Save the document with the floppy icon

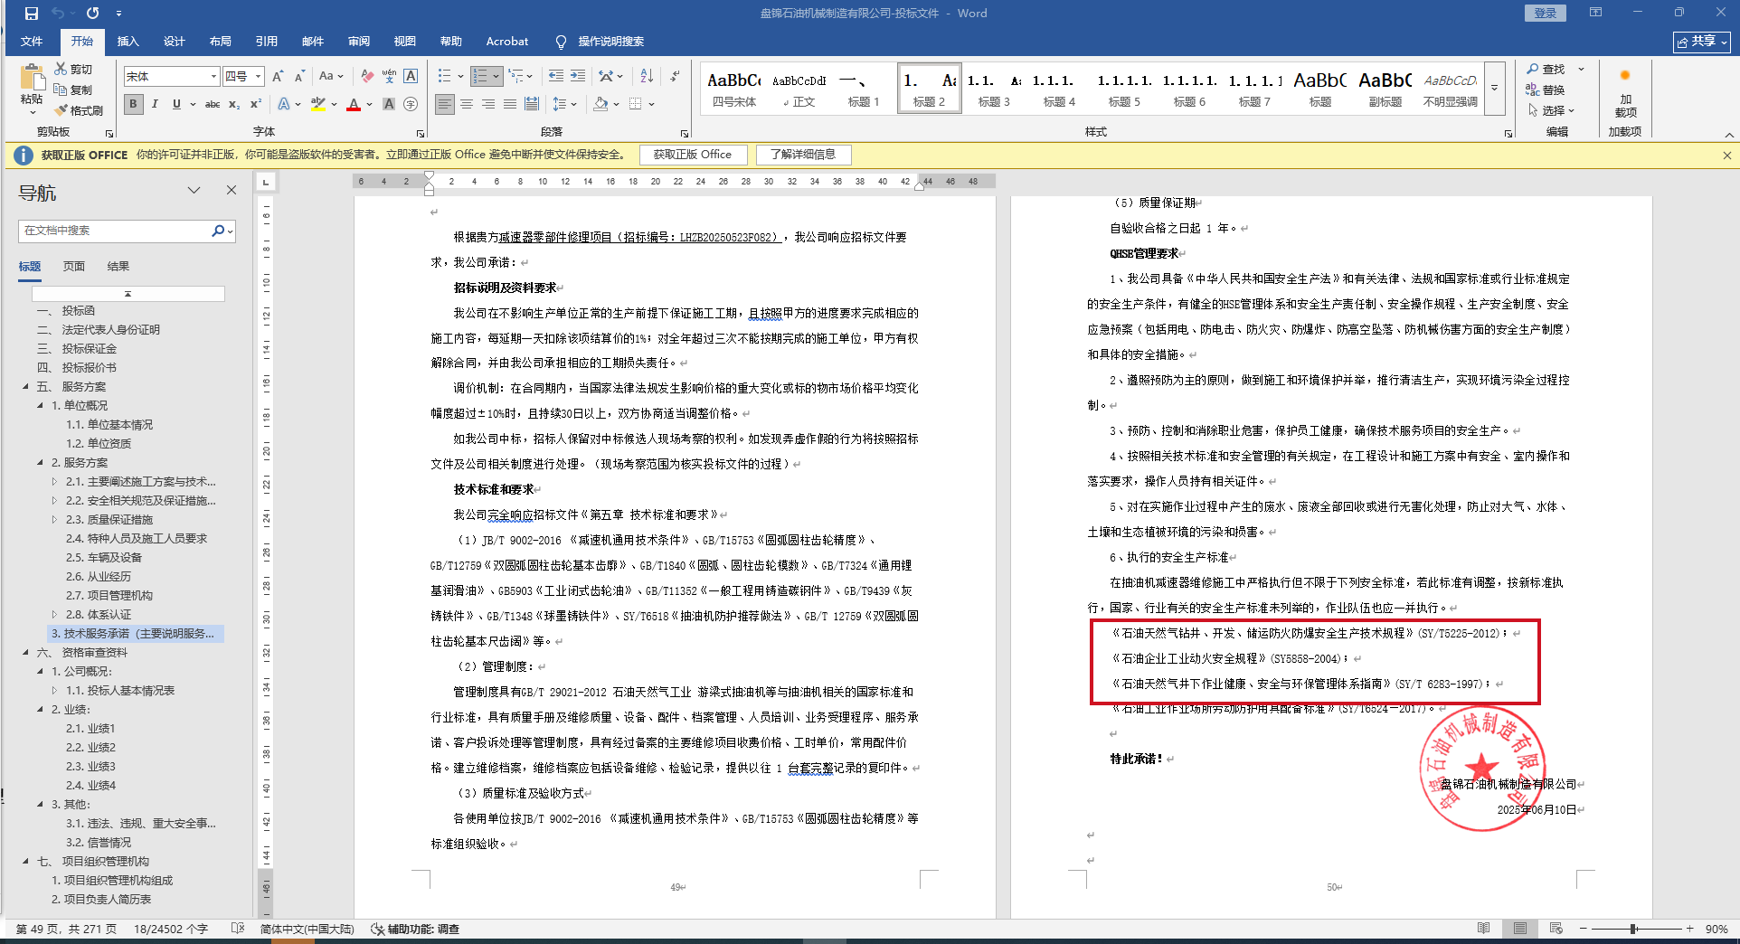coord(32,14)
